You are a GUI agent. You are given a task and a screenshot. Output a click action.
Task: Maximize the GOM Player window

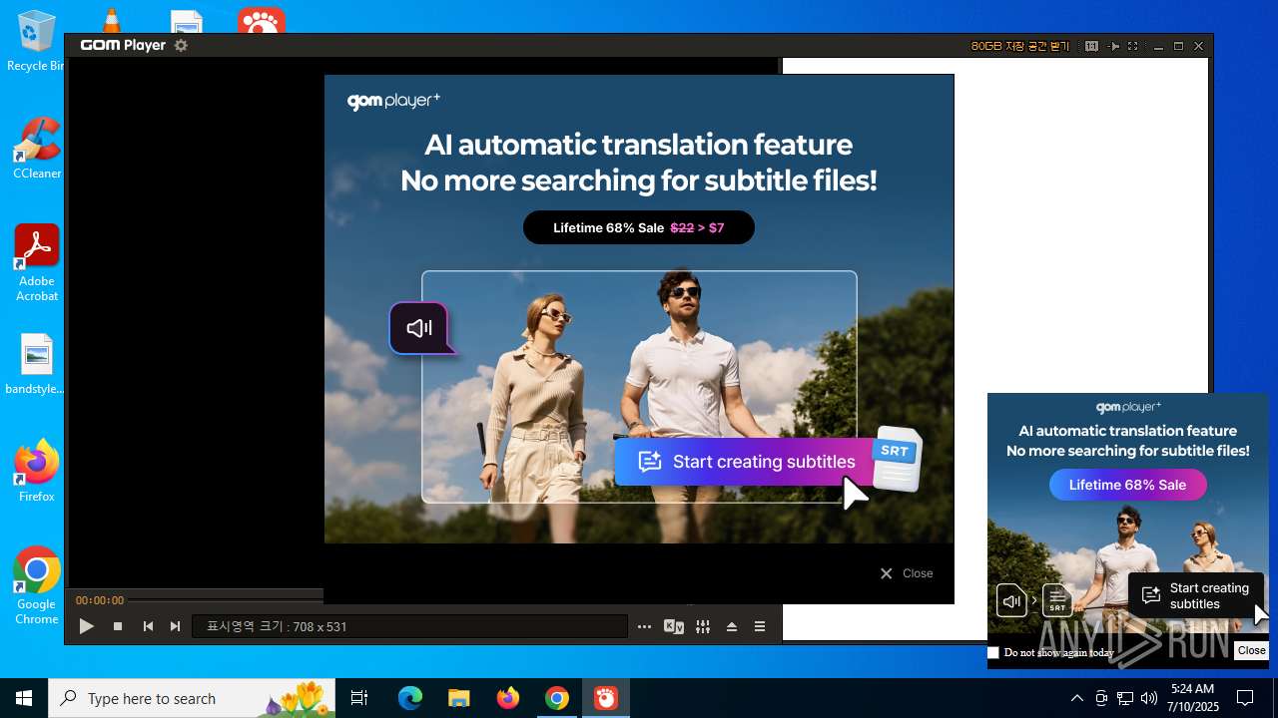[x=1178, y=46]
